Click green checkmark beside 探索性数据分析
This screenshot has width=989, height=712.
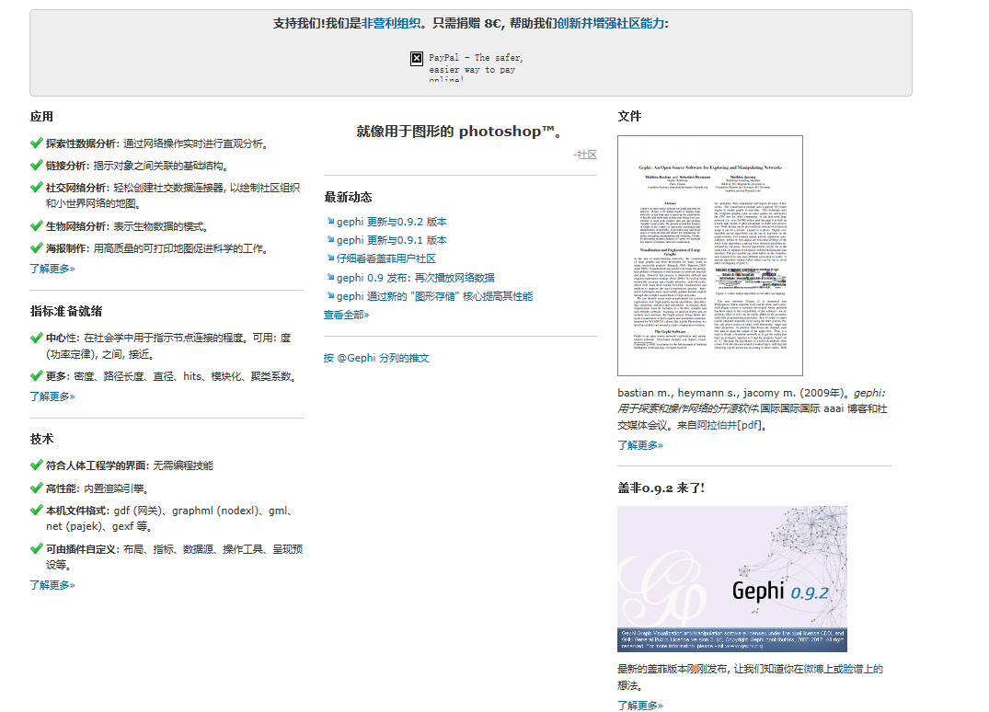[36, 144]
